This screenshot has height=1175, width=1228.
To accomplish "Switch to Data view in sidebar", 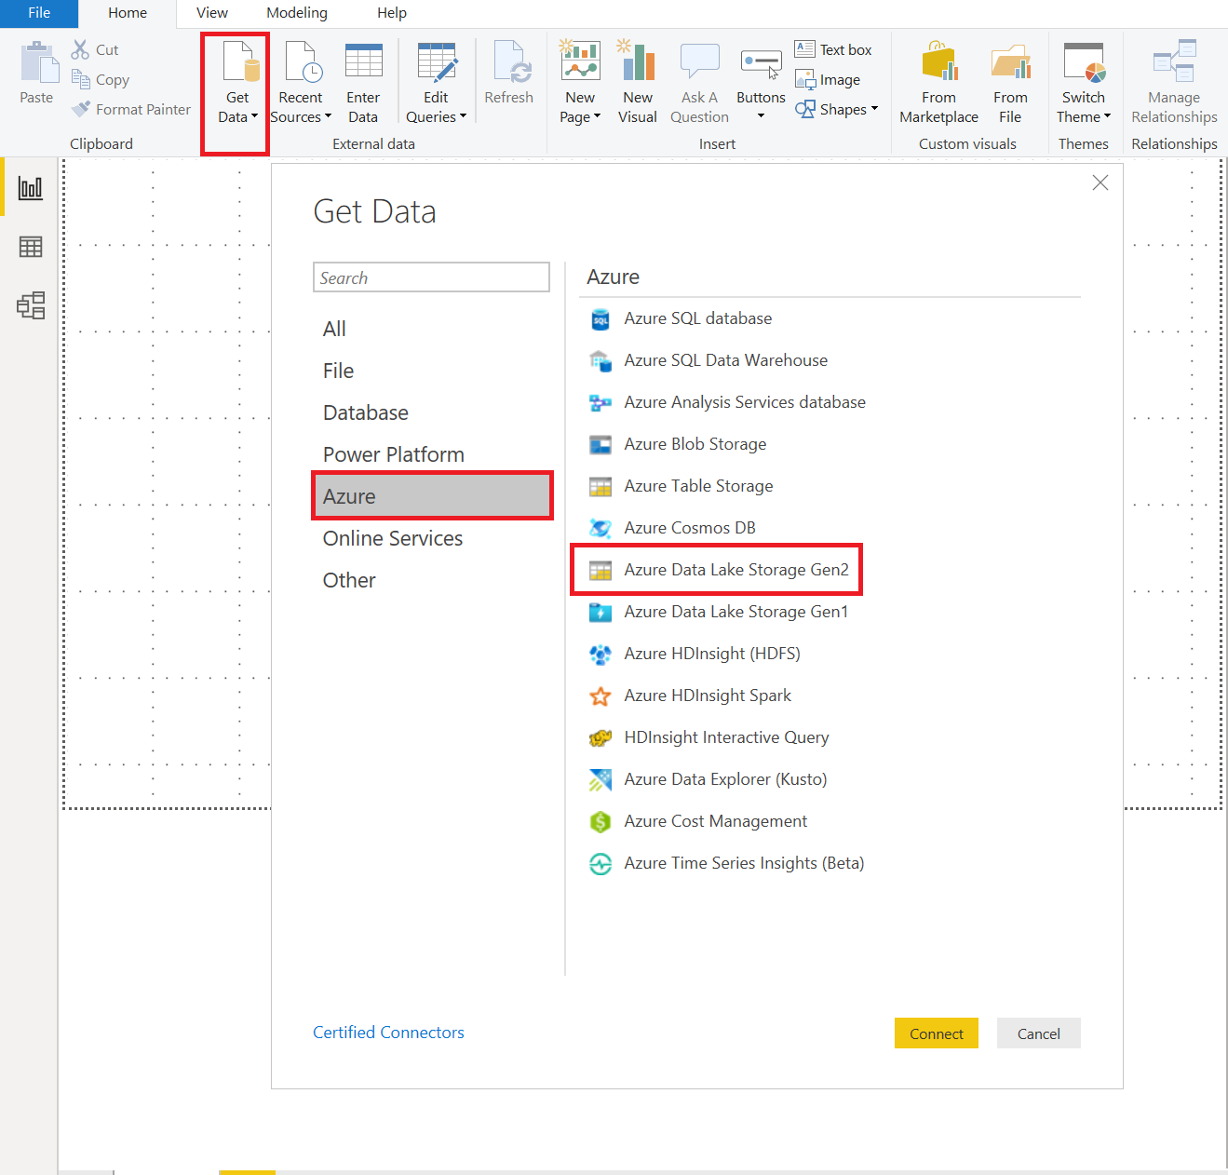I will click(31, 247).
